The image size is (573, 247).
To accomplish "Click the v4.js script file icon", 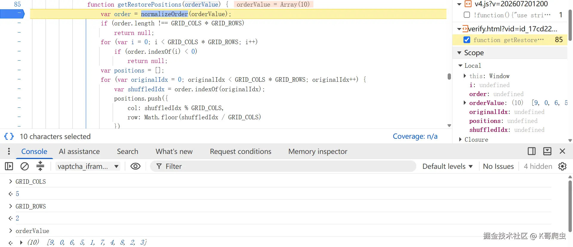I will [468, 4].
